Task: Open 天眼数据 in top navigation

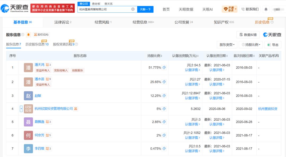Action: point(186,9)
